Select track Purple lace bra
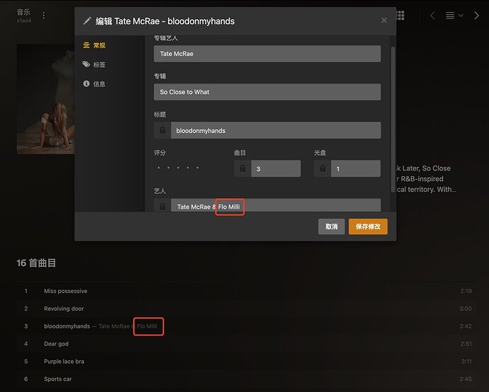The image size is (489, 392). pyautogui.click(x=247, y=361)
